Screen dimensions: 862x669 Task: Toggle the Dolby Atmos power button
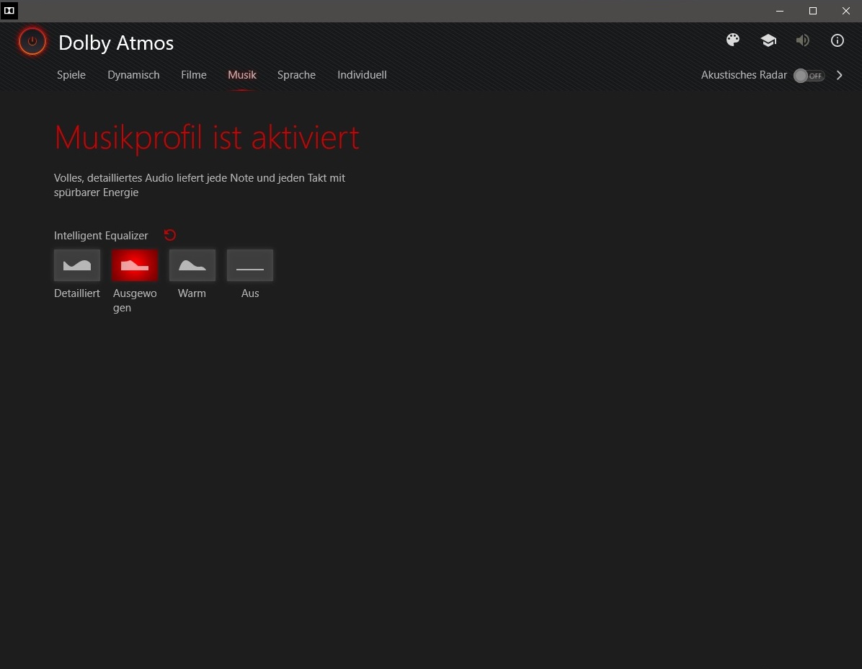(x=32, y=41)
